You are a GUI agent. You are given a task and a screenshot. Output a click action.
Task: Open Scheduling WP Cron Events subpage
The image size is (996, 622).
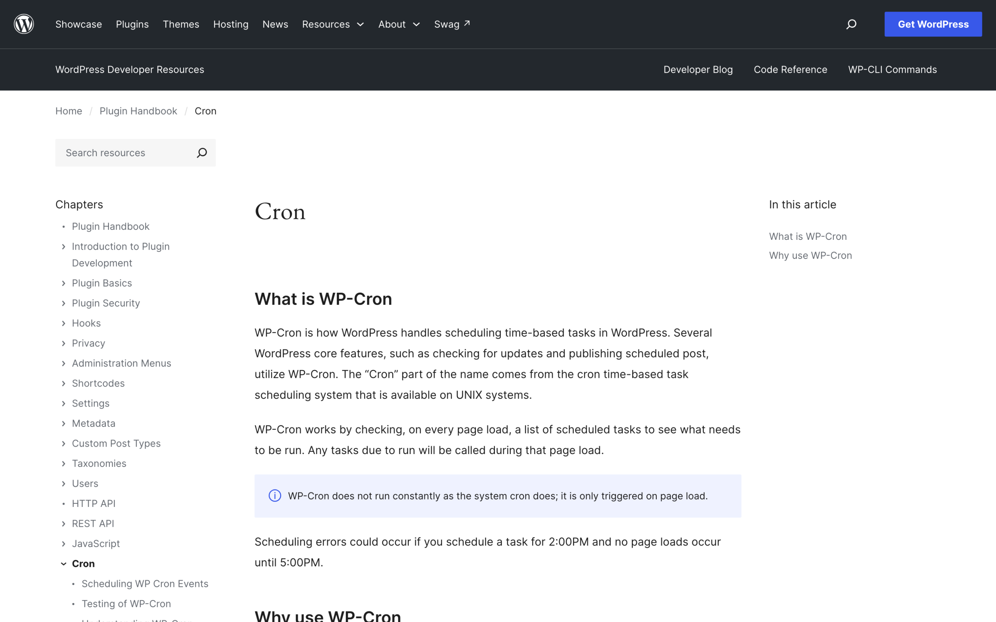(x=145, y=584)
